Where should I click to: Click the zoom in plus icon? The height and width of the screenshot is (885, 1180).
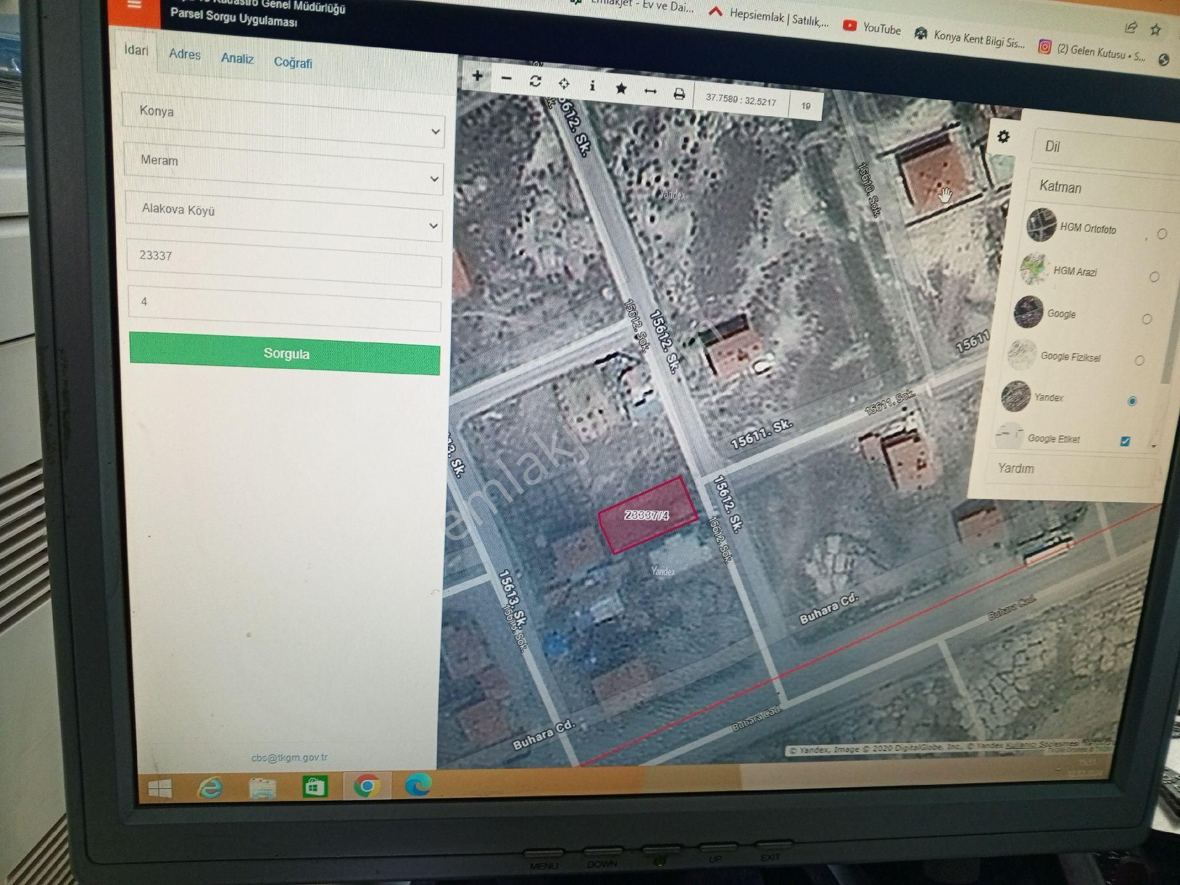click(x=478, y=76)
